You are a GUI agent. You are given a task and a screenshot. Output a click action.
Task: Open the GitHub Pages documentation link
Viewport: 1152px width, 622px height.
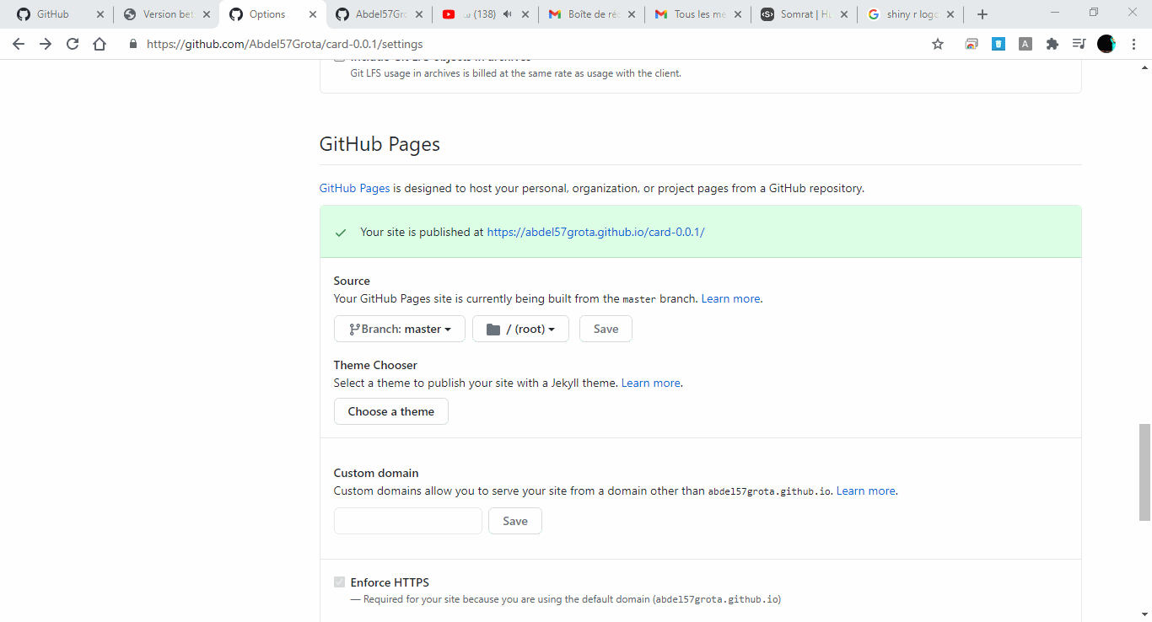[x=354, y=188]
